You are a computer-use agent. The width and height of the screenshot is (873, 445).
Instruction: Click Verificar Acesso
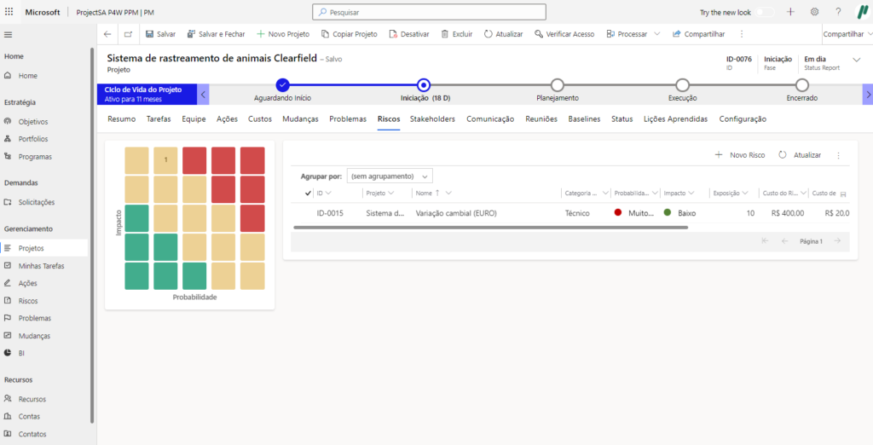tap(564, 34)
